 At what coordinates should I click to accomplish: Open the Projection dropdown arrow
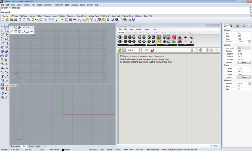coord(249,42)
